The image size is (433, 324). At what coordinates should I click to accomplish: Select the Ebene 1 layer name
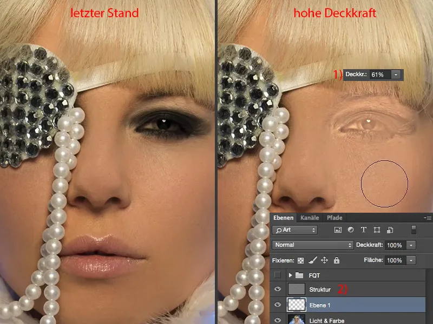point(320,305)
